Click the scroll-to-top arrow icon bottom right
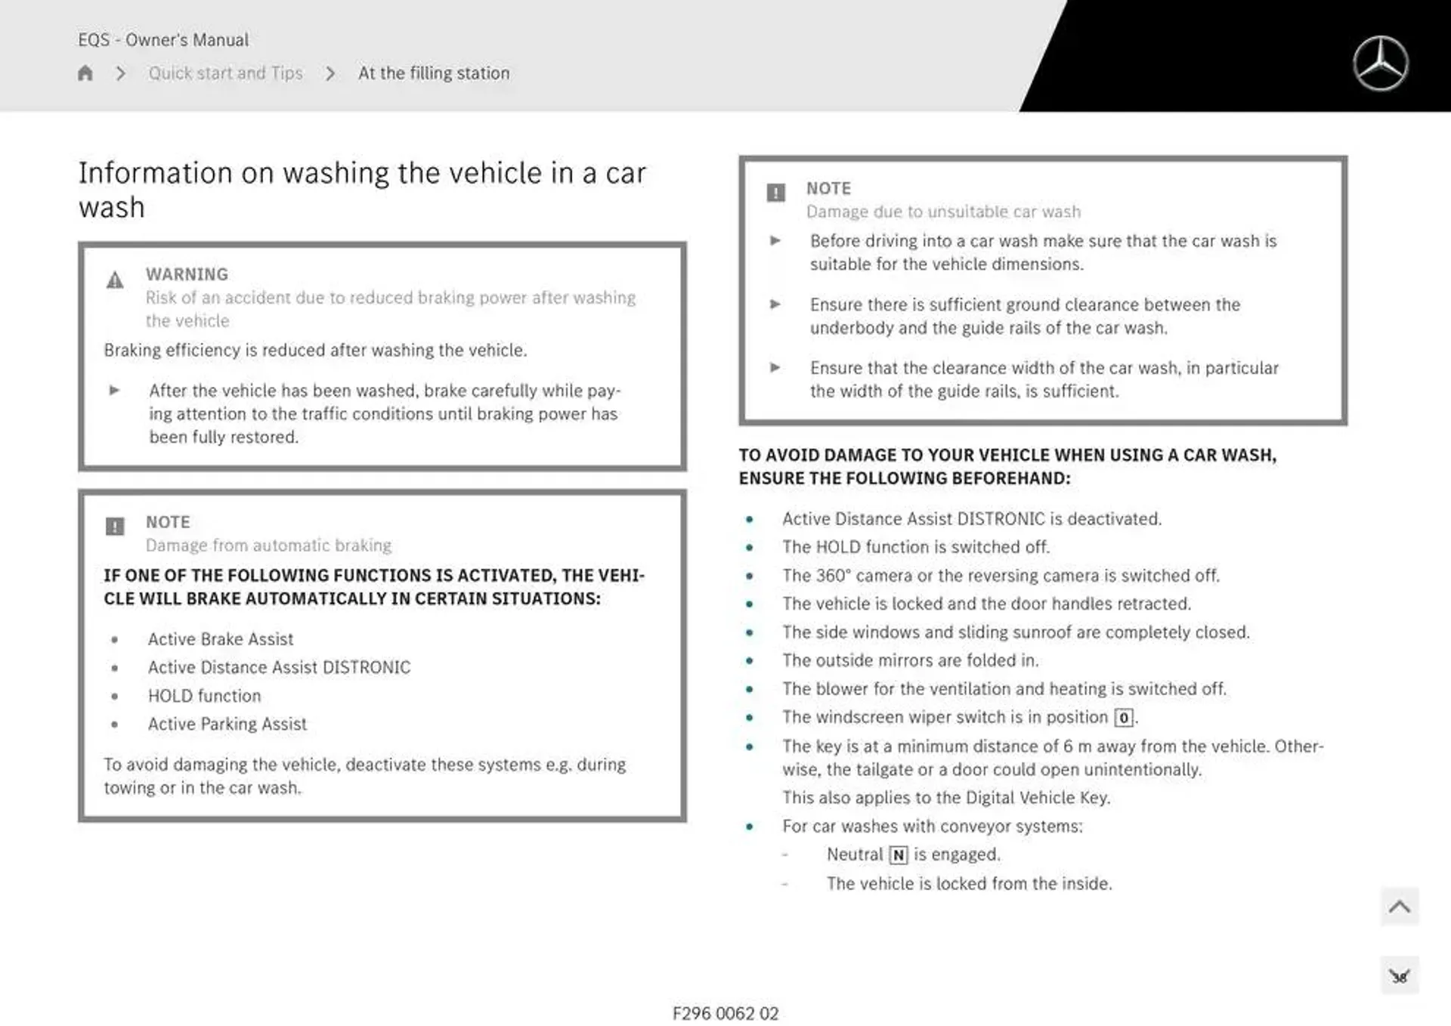The width and height of the screenshot is (1451, 1026). 1402,906
